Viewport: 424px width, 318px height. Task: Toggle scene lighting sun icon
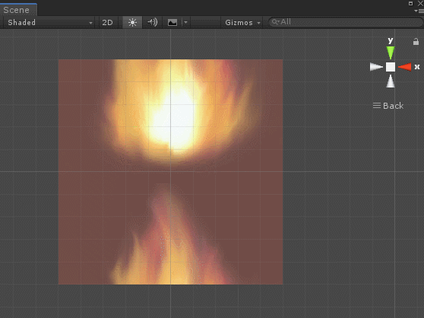pyautogui.click(x=132, y=23)
